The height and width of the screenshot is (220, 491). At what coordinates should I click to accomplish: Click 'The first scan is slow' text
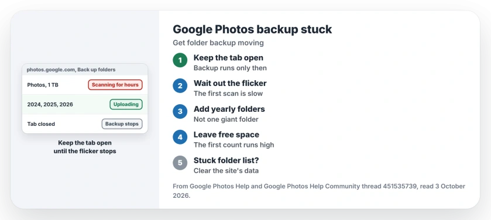228,94
